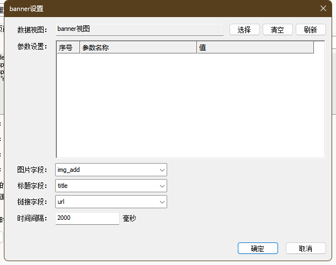Open the 标题字段 dropdown showing title

click(162, 186)
